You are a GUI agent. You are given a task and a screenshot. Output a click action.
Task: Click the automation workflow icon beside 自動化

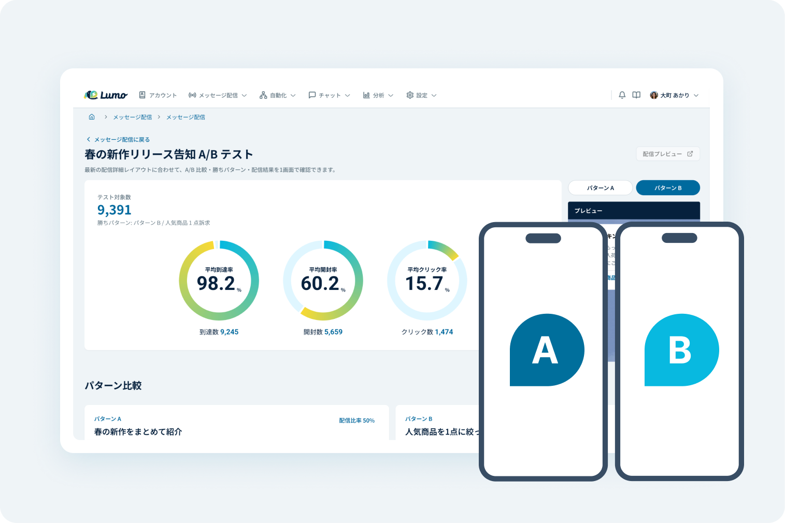click(x=263, y=95)
